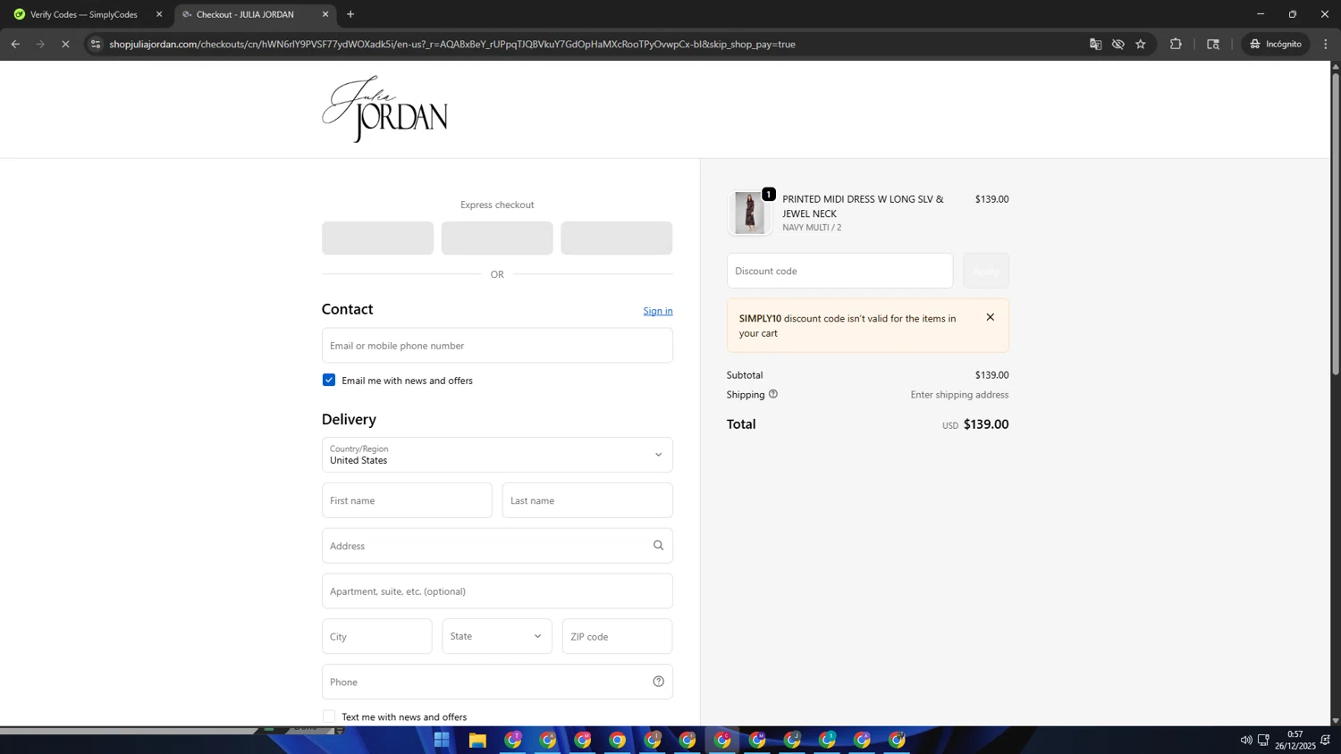The height and width of the screenshot is (754, 1341).
Task: Switch to Checkout - JULIA JORDAN tab
Action: tap(246, 14)
